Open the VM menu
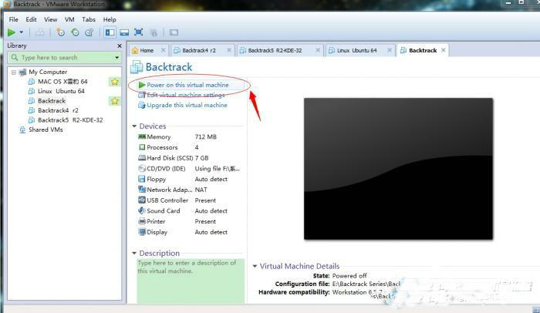 [x=69, y=19]
